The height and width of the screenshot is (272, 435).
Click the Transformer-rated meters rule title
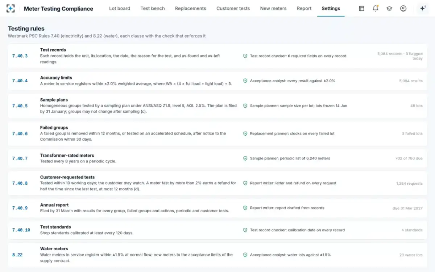(x=67, y=155)
